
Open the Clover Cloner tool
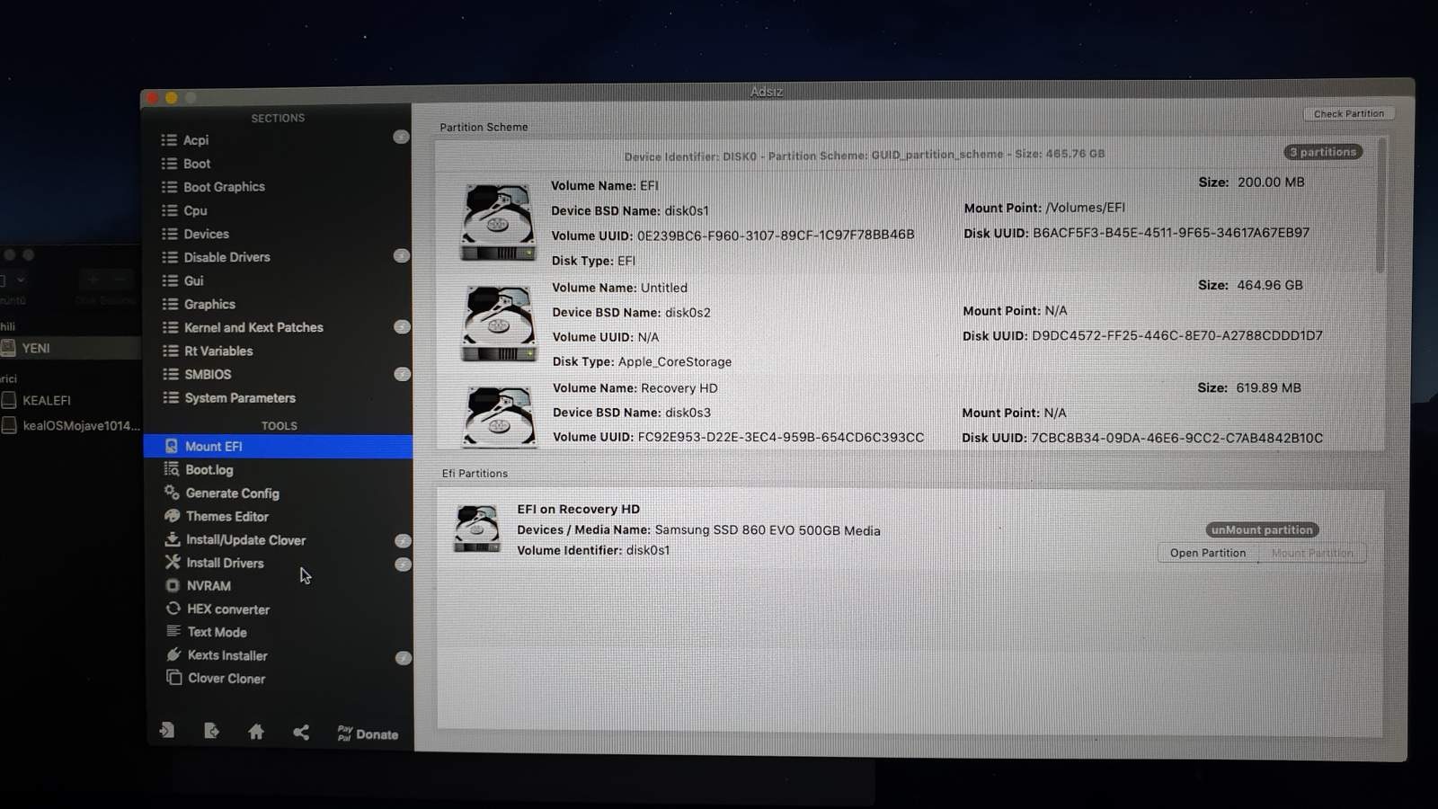pos(226,679)
